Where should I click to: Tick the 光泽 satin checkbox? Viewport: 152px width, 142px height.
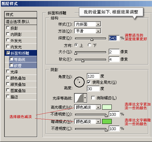pos(8,71)
